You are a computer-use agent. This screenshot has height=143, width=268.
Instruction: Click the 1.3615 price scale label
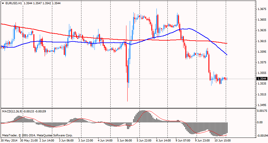click(x=261, y=41)
